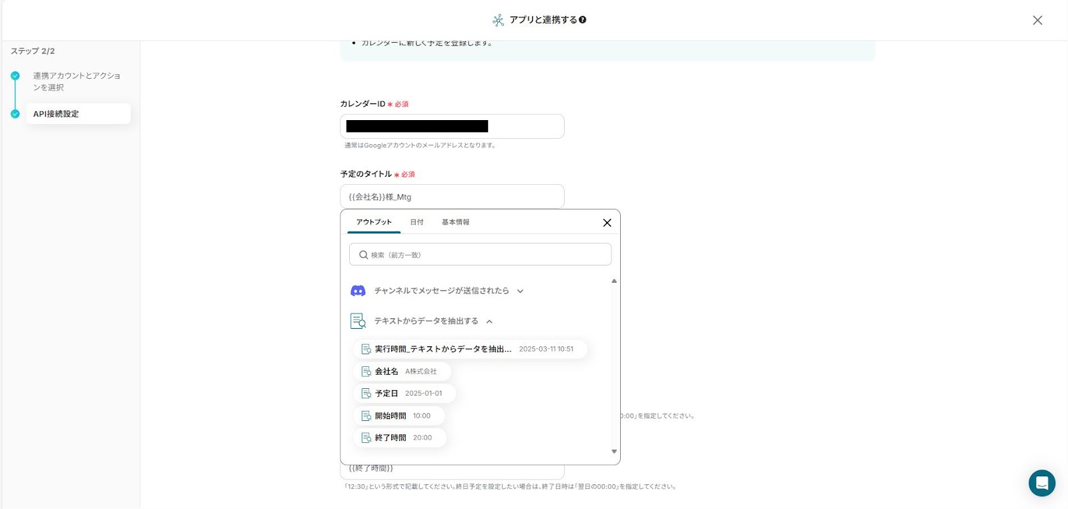Focus the 検索（前方一致） search field

480,254
